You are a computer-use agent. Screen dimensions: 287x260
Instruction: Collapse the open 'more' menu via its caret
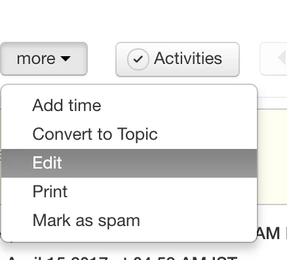point(66,58)
